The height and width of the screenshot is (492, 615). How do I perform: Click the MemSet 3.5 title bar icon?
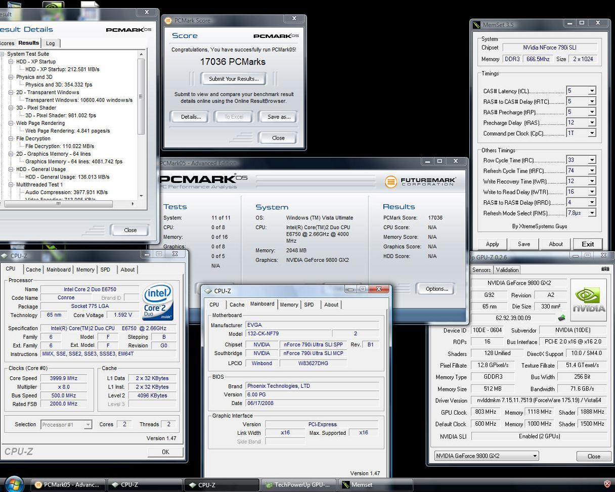point(476,25)
